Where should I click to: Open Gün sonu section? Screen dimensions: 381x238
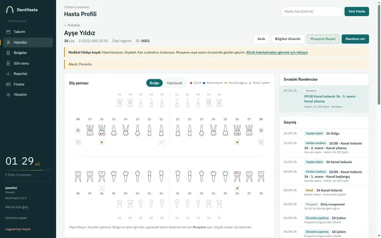point(28,63)
